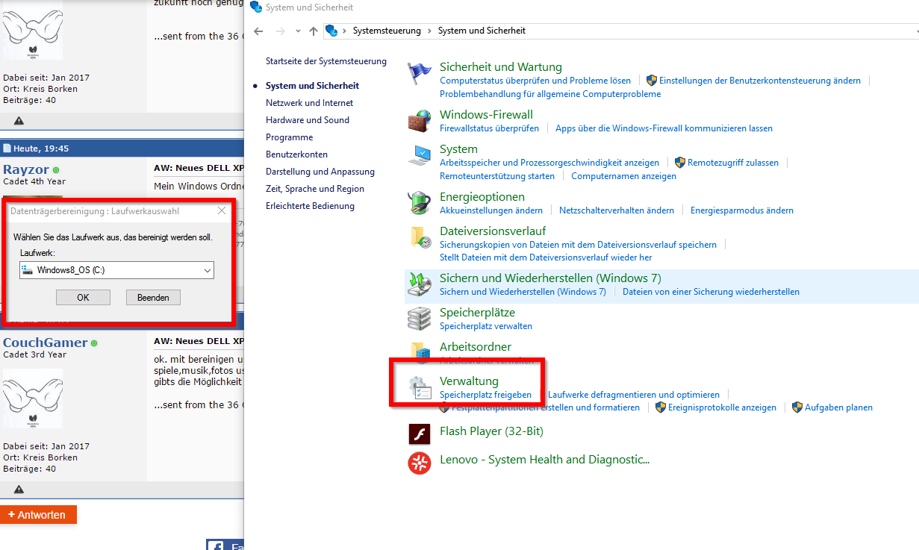
Task: Click the Verwaltung gear checklist icon
Action: [x=420, y=387]
